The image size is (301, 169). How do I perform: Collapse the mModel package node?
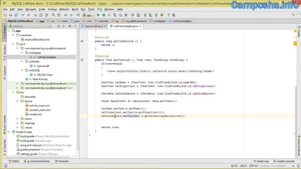tap(22, 61)
